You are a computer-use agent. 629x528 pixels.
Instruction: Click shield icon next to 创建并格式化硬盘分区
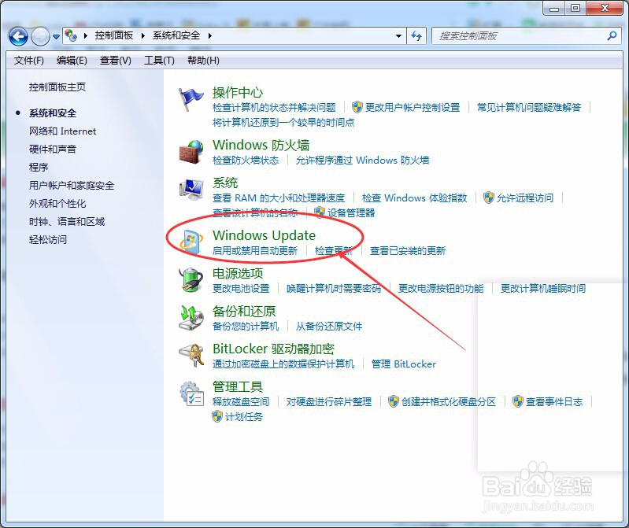(x=394, y=401)
